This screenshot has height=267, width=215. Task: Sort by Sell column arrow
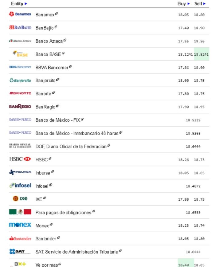coord(205,4)
